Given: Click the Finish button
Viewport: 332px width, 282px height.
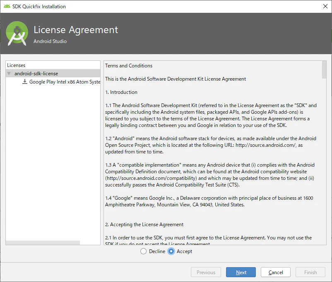Looking at the screenshot, I should (310, 272).
